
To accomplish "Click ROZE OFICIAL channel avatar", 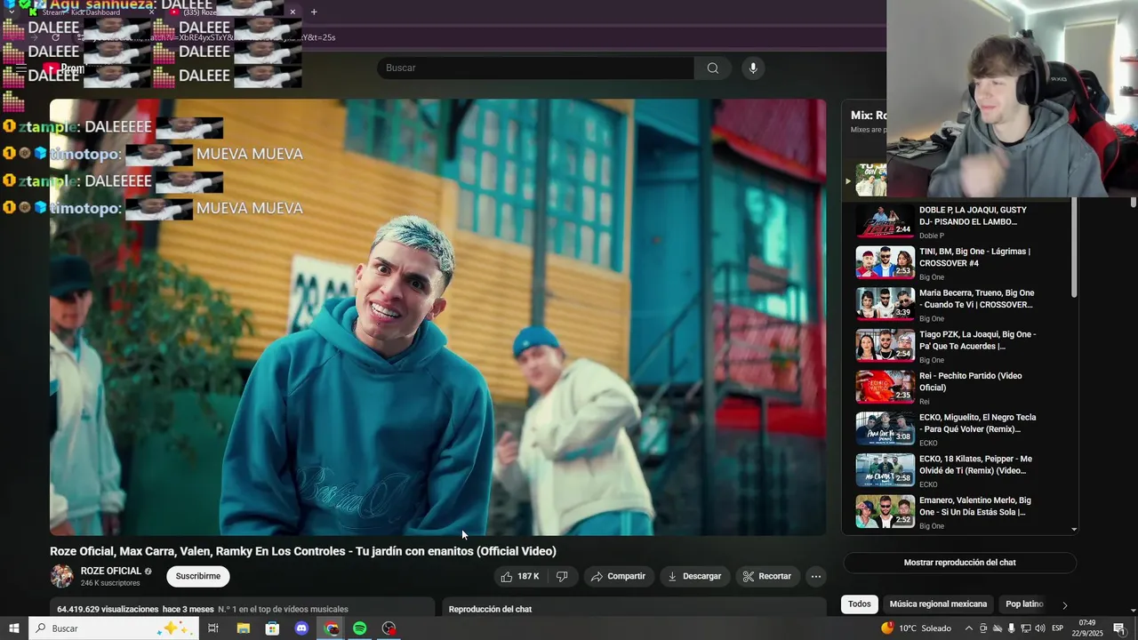I will pos(61,576).
